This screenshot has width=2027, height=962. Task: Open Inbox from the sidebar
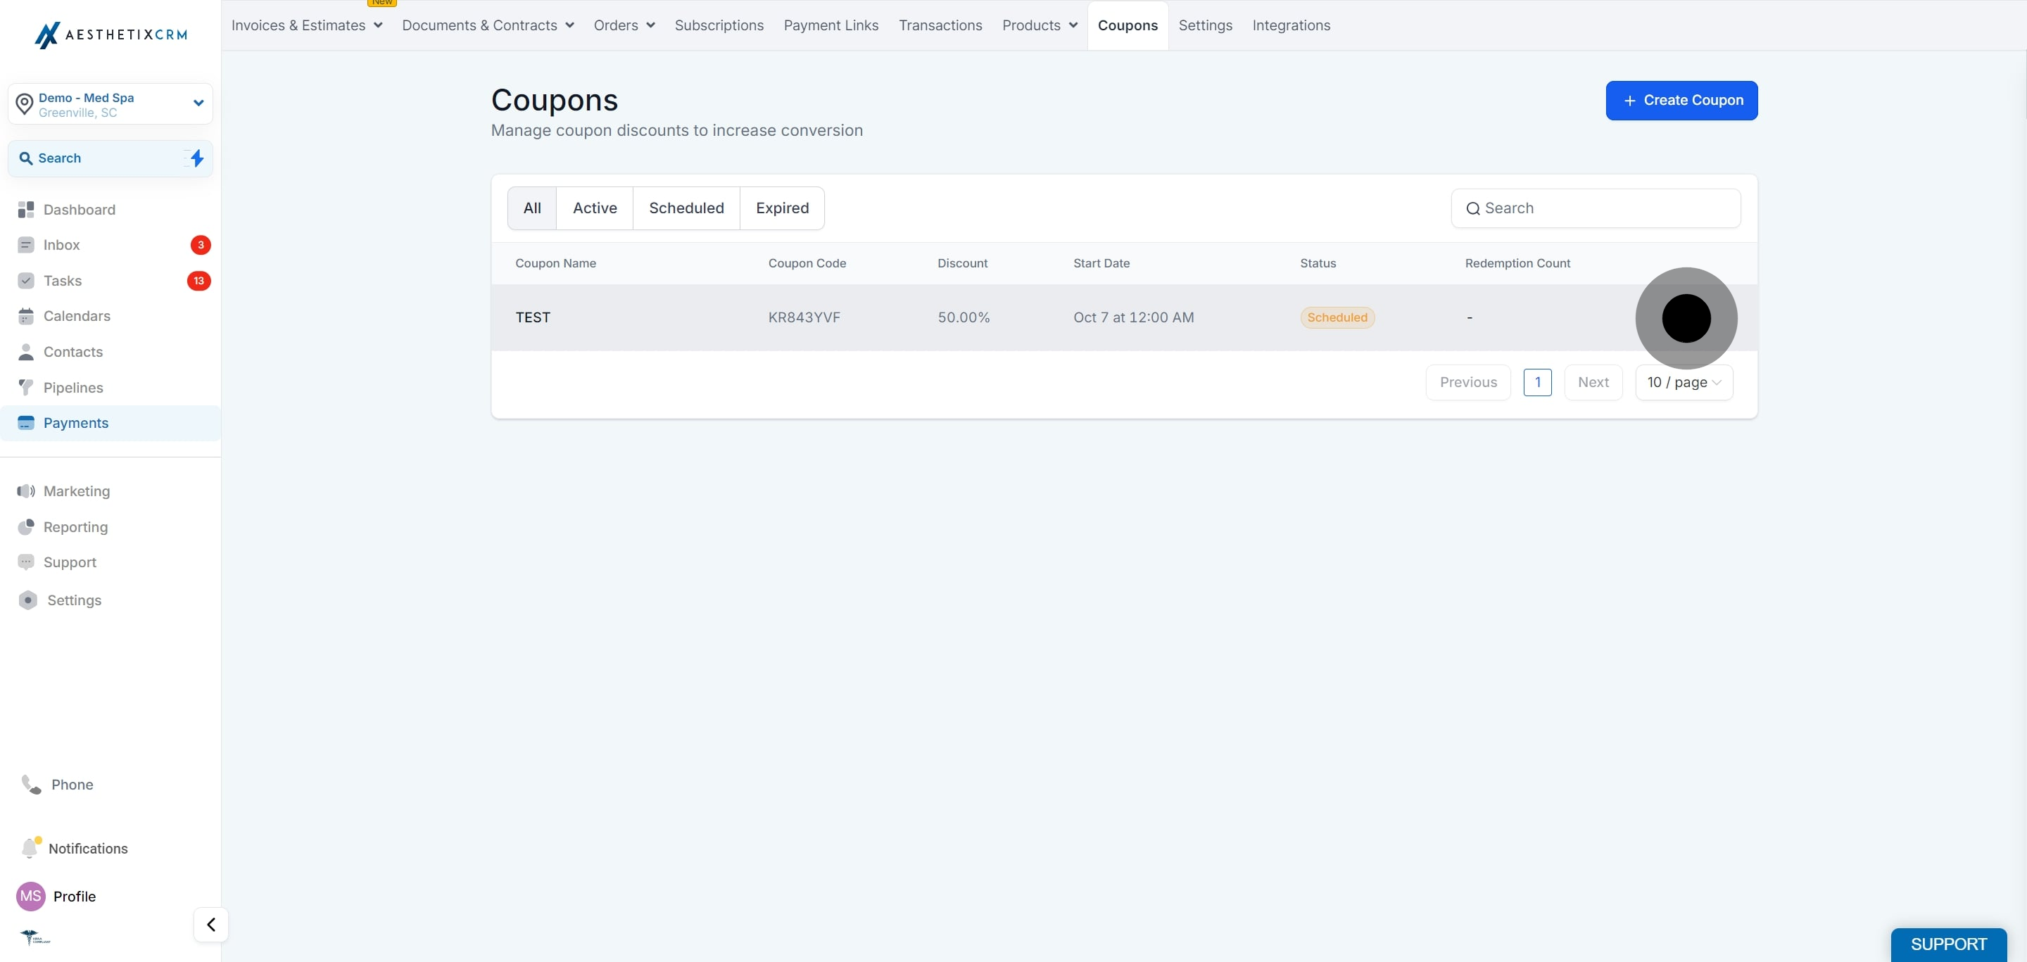point(61,245)
